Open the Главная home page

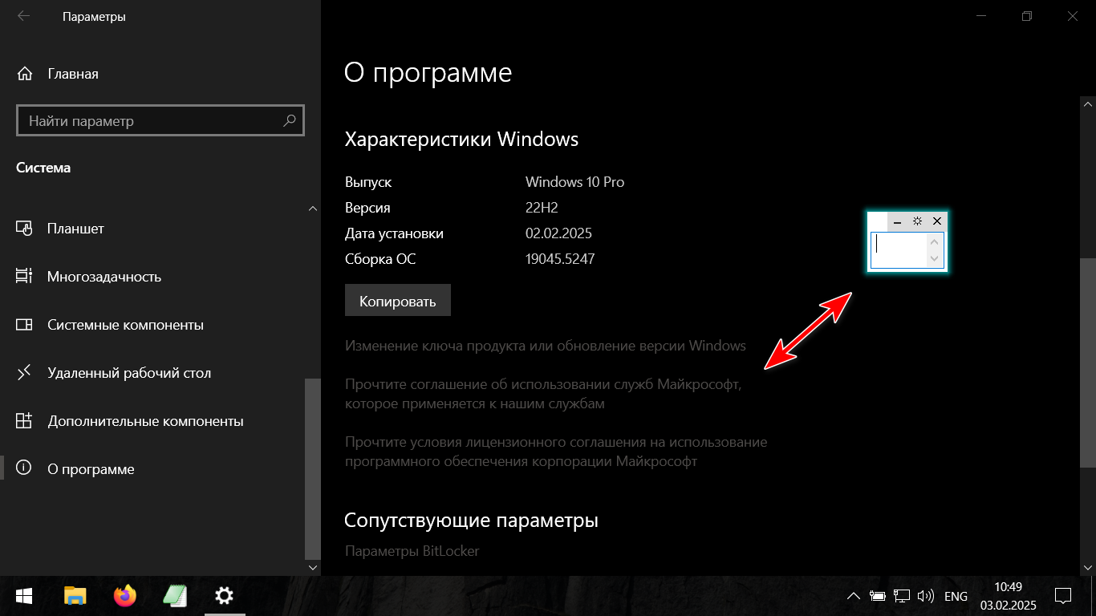[58, 74]
